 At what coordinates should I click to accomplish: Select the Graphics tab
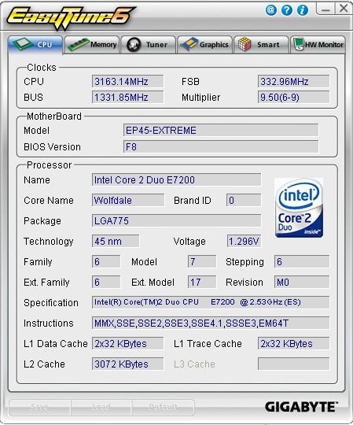click(x=205, y=45)
